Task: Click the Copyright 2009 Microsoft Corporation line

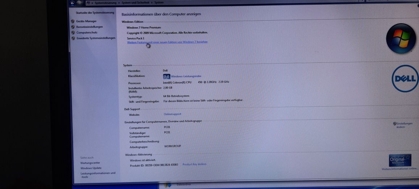Action: pos(167,33)
